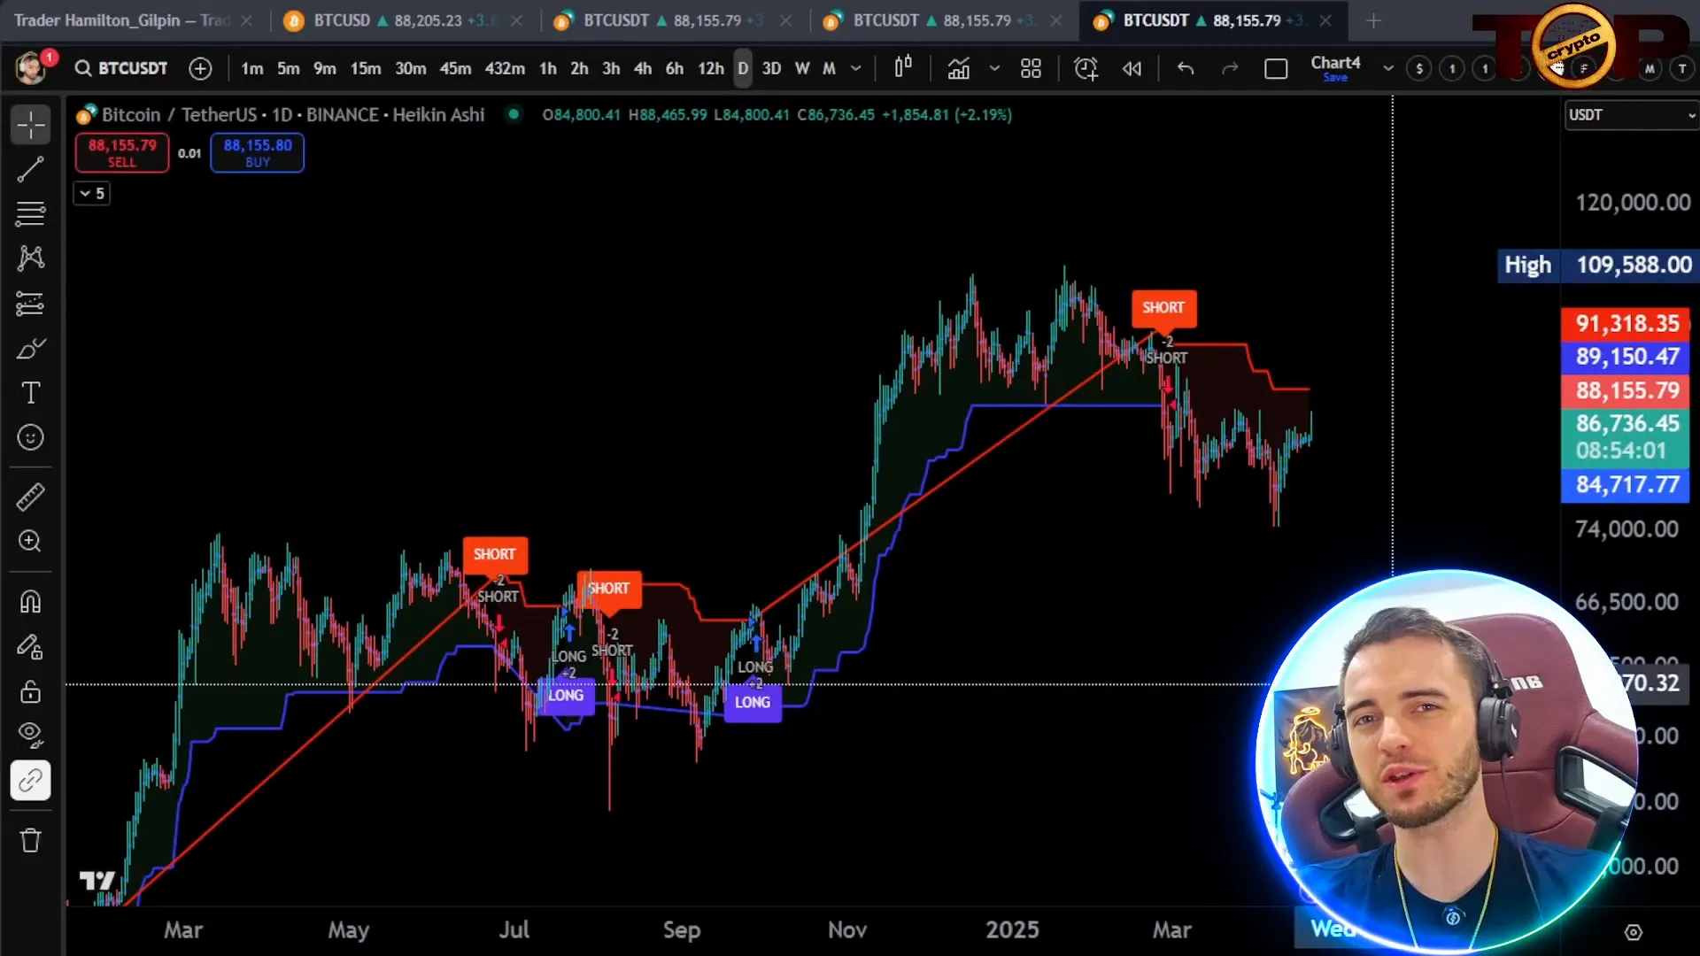Click the High 109,588.00 price label

[1597, 265]
